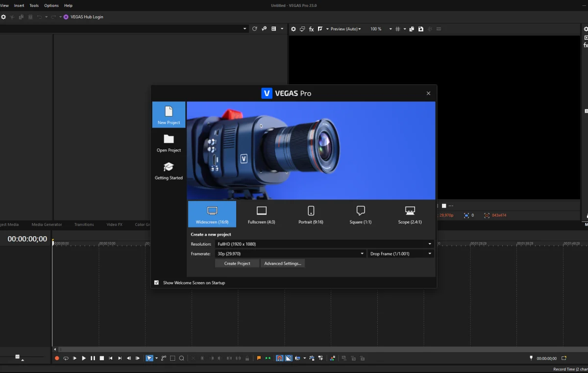Pick the Scope (2.4:1) aspect preset
The width and height of the screenshot is (588, 373).
(x=410, y=214)
